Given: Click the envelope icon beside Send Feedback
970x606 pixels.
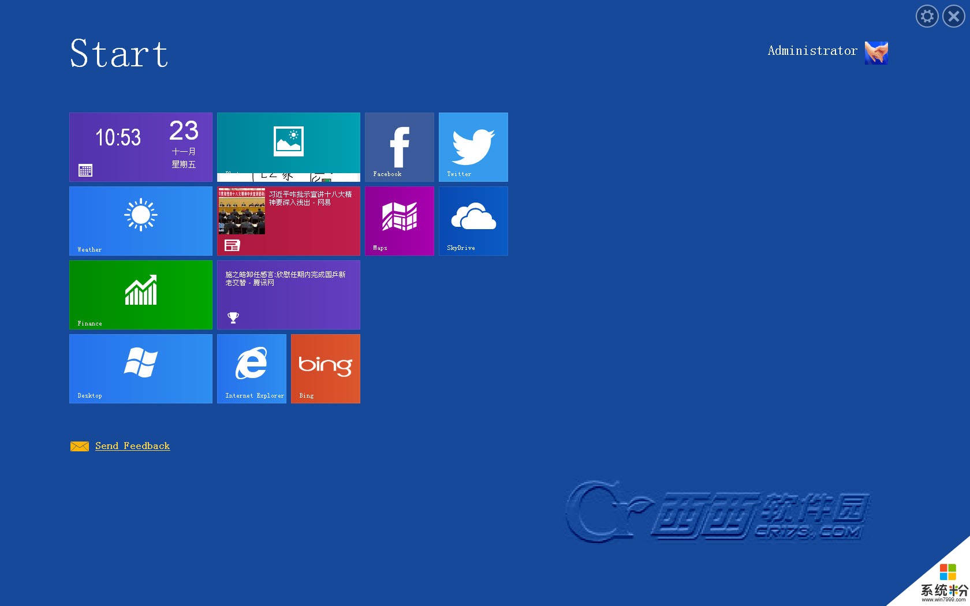Looking at the screenshot, I should tap(79, 446).
